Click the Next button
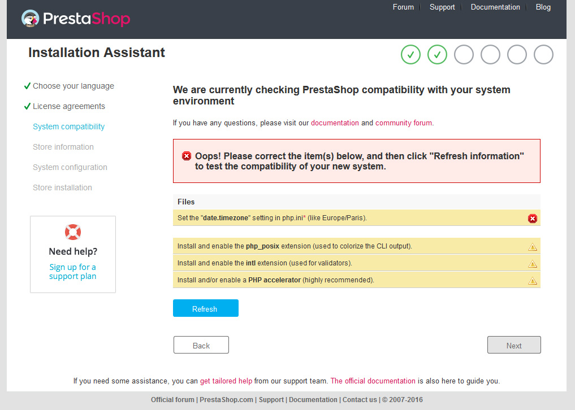This screenshot has height=410, width=575. pyautogui.click(x=514, y=345)
